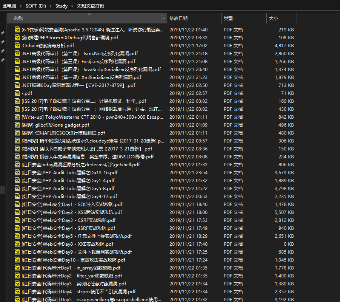Click the PDF icon for Web安全Day2 XSS跨站实战攻防
Image resolution: width=340 pixels, height=302 pixels.
(x=17, y=212)
